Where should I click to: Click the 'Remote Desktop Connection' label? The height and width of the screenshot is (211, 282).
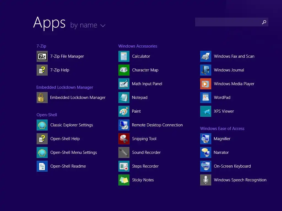(x=157, y=125)
